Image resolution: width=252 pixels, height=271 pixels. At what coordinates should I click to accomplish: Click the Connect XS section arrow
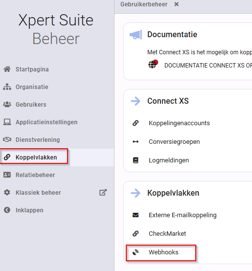click(136, 101)
